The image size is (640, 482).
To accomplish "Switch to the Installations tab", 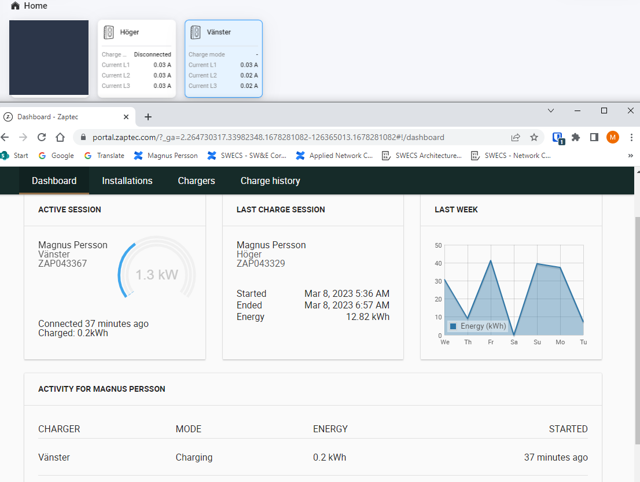I will 127,181.
